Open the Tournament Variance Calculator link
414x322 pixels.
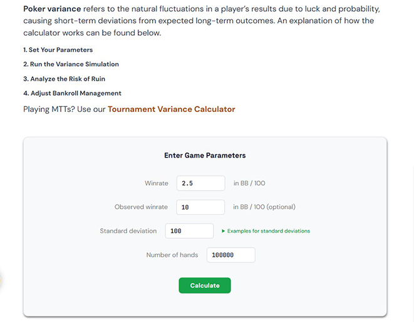[x=171, y=109]
